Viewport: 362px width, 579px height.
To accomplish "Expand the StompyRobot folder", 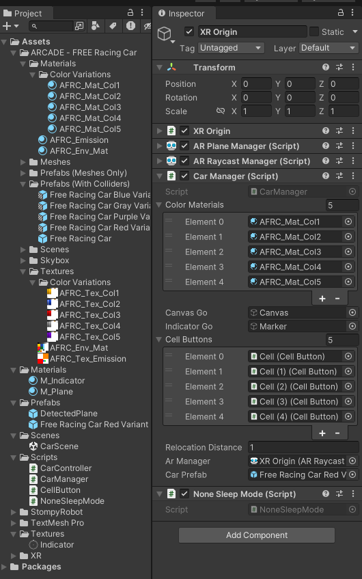I will 14,512.
